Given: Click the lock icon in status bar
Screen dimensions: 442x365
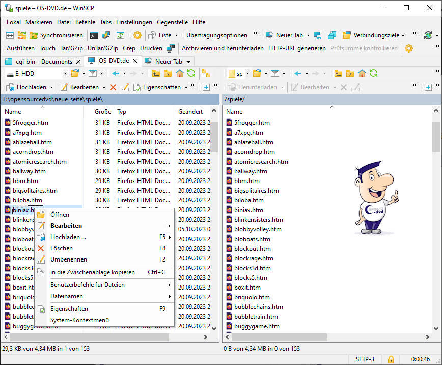Looking at the screenshot, I should point(391,359).
